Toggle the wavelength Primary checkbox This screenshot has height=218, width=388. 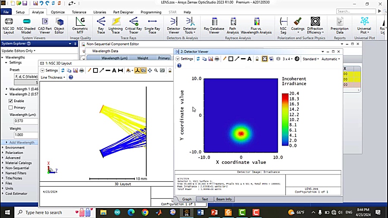10,108
